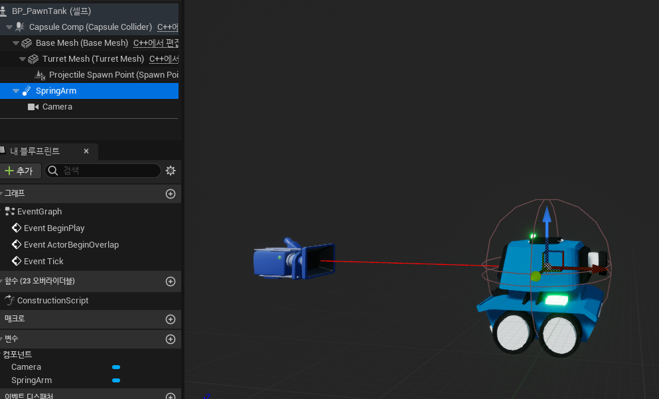Open C++ edit link for Base Mesh
The height and width of the screenshot is (399, 659).
[156, 43]
